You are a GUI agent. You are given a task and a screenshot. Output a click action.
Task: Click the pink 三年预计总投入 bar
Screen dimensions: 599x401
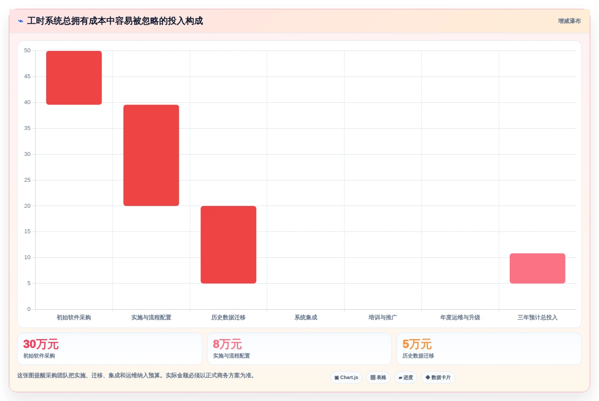point(537,268)
